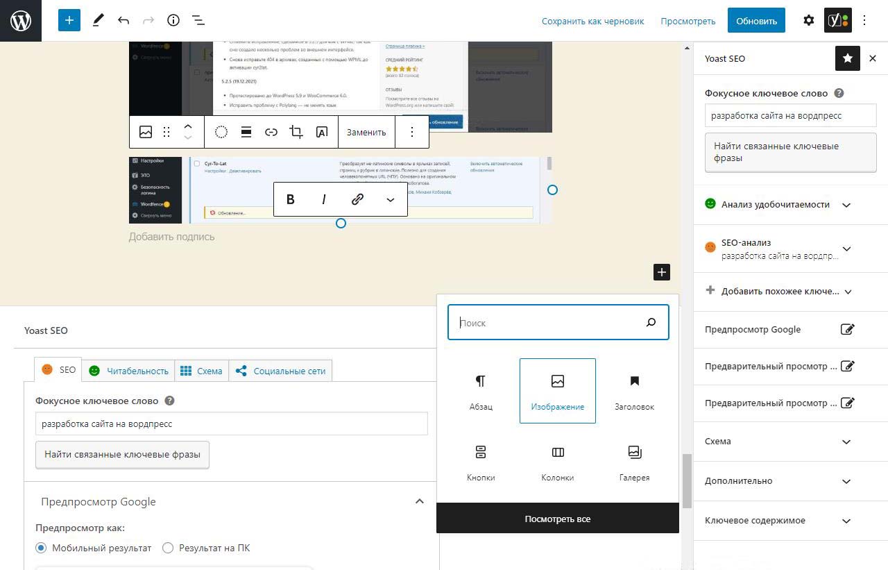Open the document list view
Screen dimensions: 888x570
pos(198,20)
